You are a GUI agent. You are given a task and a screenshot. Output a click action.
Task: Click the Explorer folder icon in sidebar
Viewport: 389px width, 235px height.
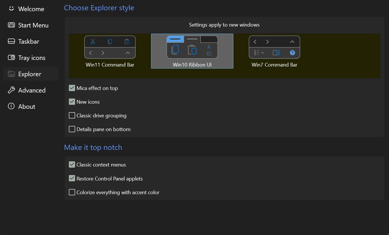tap(11, 74)
